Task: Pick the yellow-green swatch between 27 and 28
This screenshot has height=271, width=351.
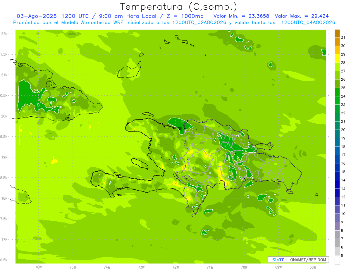Action: pyautogui.click(x=337, y=67)
